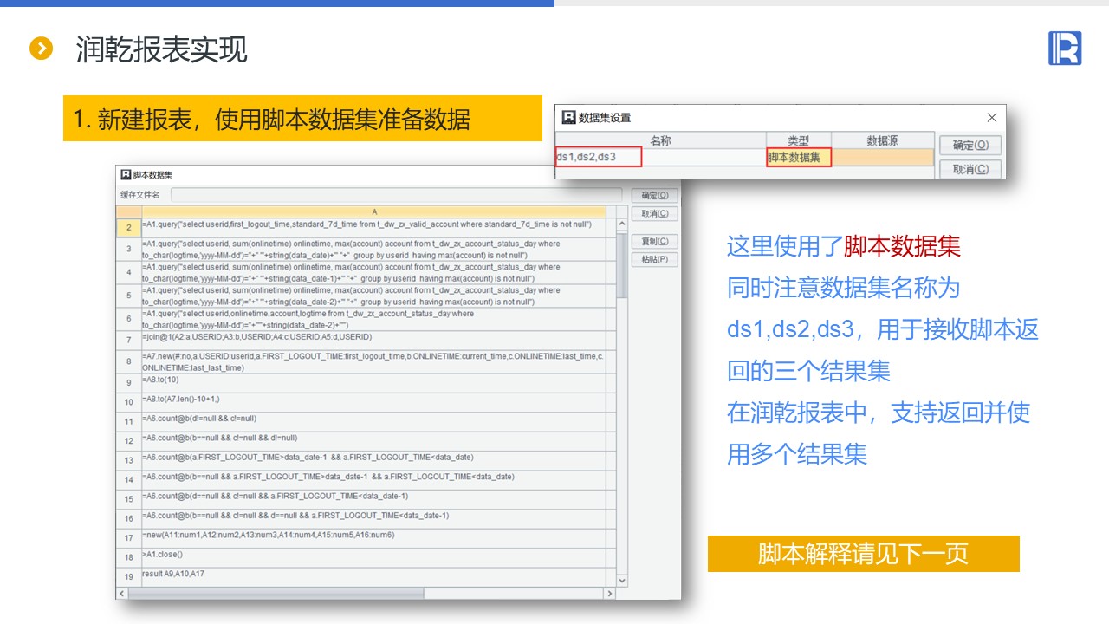The width and height of the screenshot is (1109, 624).
Task: Click the Raqsoft logo in the top right
Action: pos(1064,49)
